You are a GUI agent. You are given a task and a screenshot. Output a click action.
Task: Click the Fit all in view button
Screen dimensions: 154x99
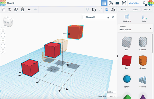[x=3, y=35]
